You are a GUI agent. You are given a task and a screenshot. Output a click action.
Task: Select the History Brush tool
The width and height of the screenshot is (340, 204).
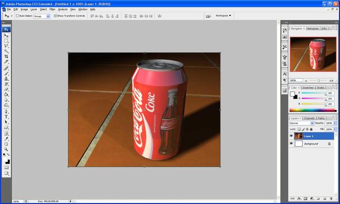[x=6, y=84]
